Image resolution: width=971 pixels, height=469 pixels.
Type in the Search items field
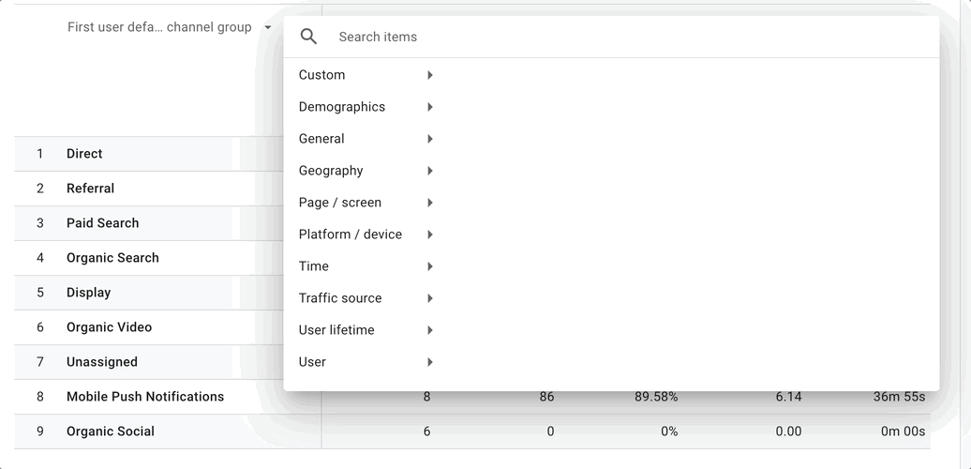point(562,37)
